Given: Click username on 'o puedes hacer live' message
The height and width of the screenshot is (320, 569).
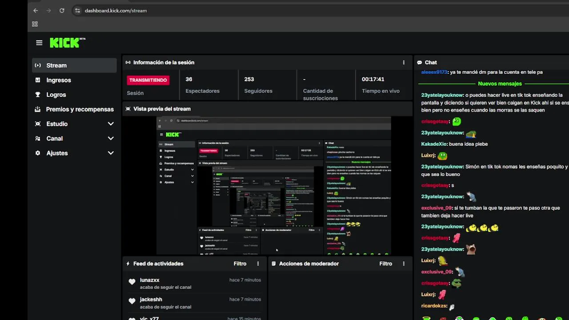Looking at the screenshot, I should (442, 95).
